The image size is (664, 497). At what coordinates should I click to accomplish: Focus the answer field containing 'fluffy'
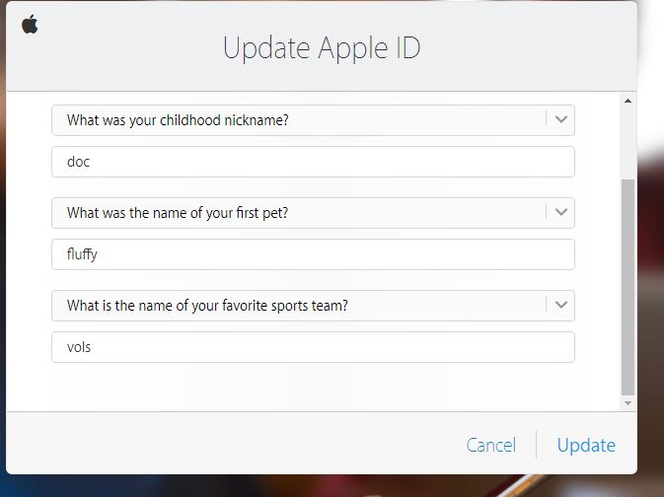point(313,254)
